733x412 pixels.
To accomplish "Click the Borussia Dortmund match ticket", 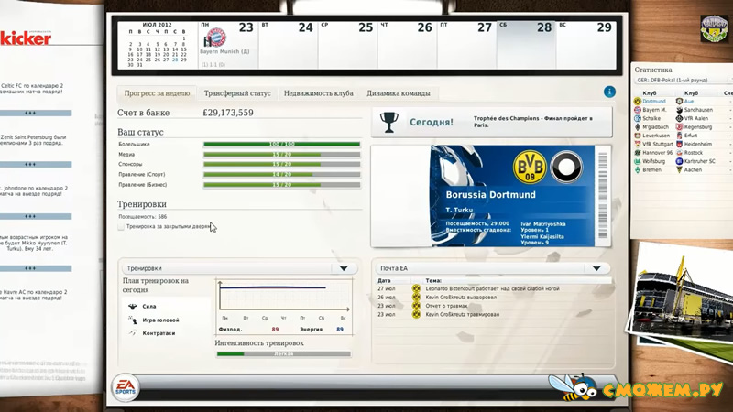I will pyautogui.click(x=491, y=196).
